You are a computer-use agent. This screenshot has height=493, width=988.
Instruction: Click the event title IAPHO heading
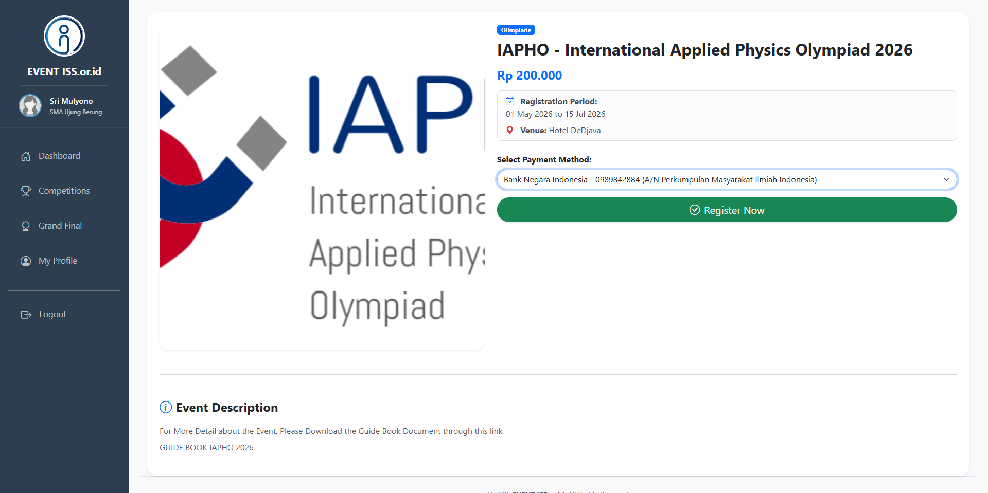tap(704, 50)
